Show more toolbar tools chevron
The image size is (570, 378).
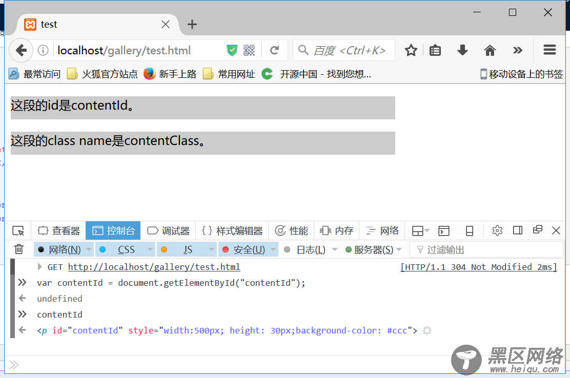pos(517,50)
